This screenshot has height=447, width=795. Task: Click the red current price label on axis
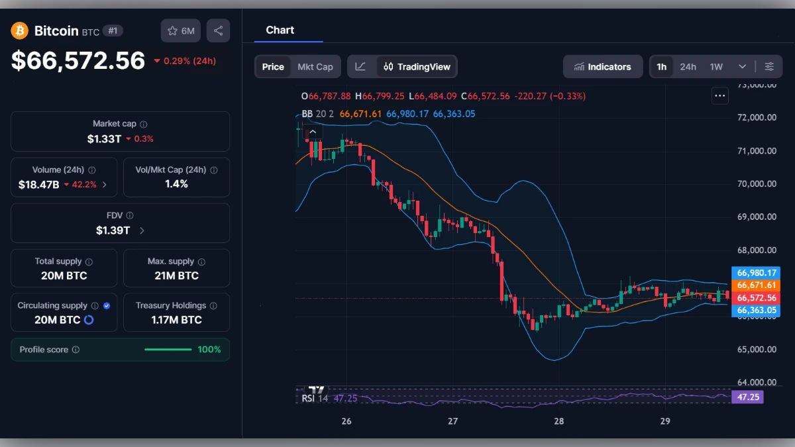[x=756, y=297]
